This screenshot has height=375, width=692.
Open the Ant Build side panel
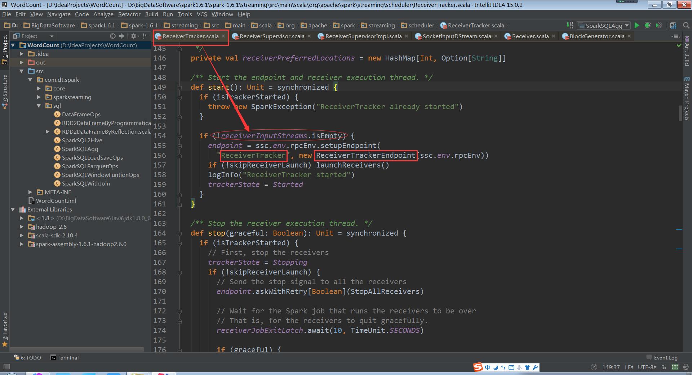(687, 51)
